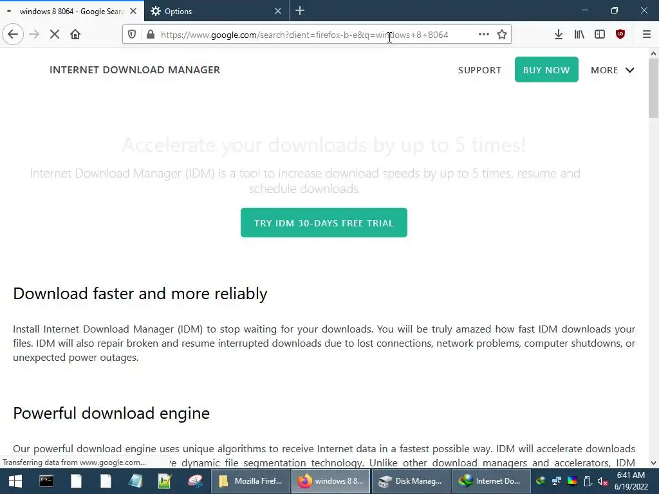Click 'Accelerate your downloads by up to 5 times!' text
This screenshot has width=659, height=494.
pyautogui.click(x=324, y=145)
